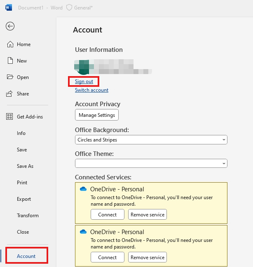The height and width of the screenshot is (267, 253).
Task: Go to the Info page
Action: click(21, 133)
